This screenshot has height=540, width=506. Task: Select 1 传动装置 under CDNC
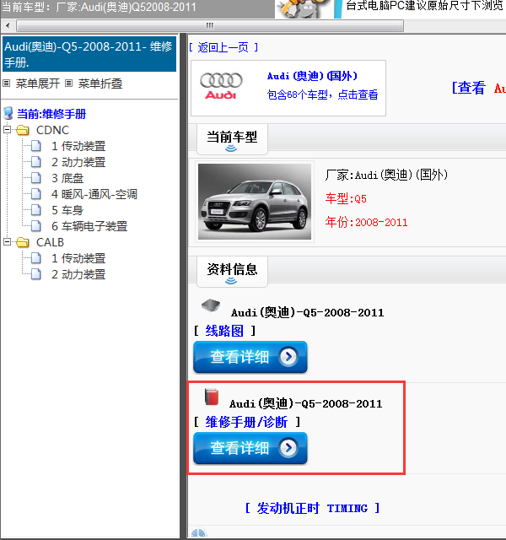click(78, 146)
